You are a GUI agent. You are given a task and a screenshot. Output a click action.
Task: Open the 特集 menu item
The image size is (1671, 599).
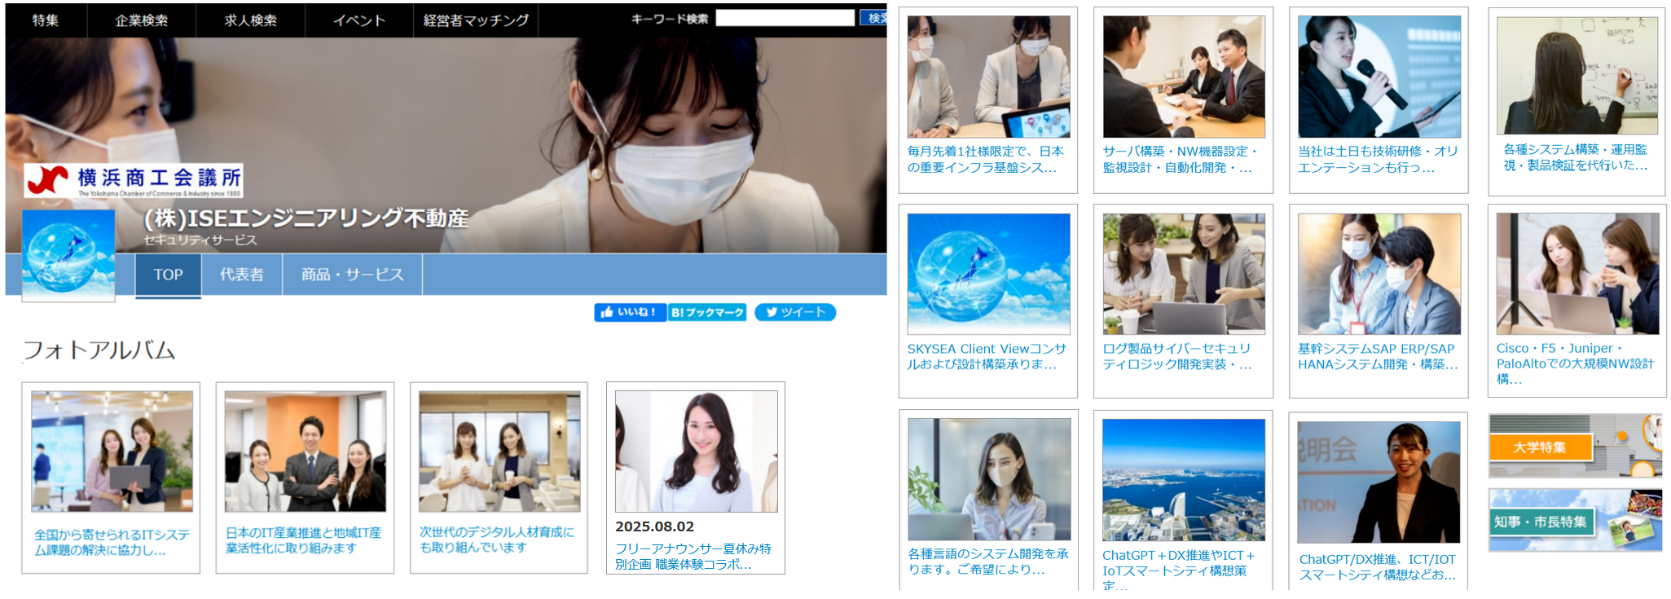[46, 20]
